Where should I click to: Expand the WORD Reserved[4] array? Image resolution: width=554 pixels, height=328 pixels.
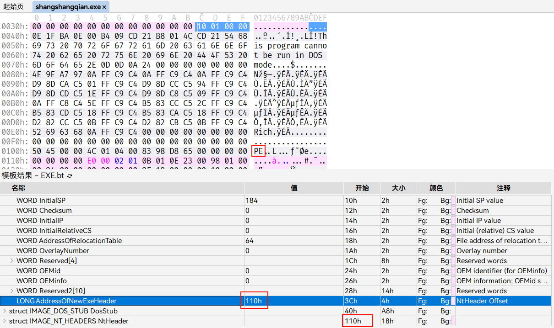(x=12, y=261)
